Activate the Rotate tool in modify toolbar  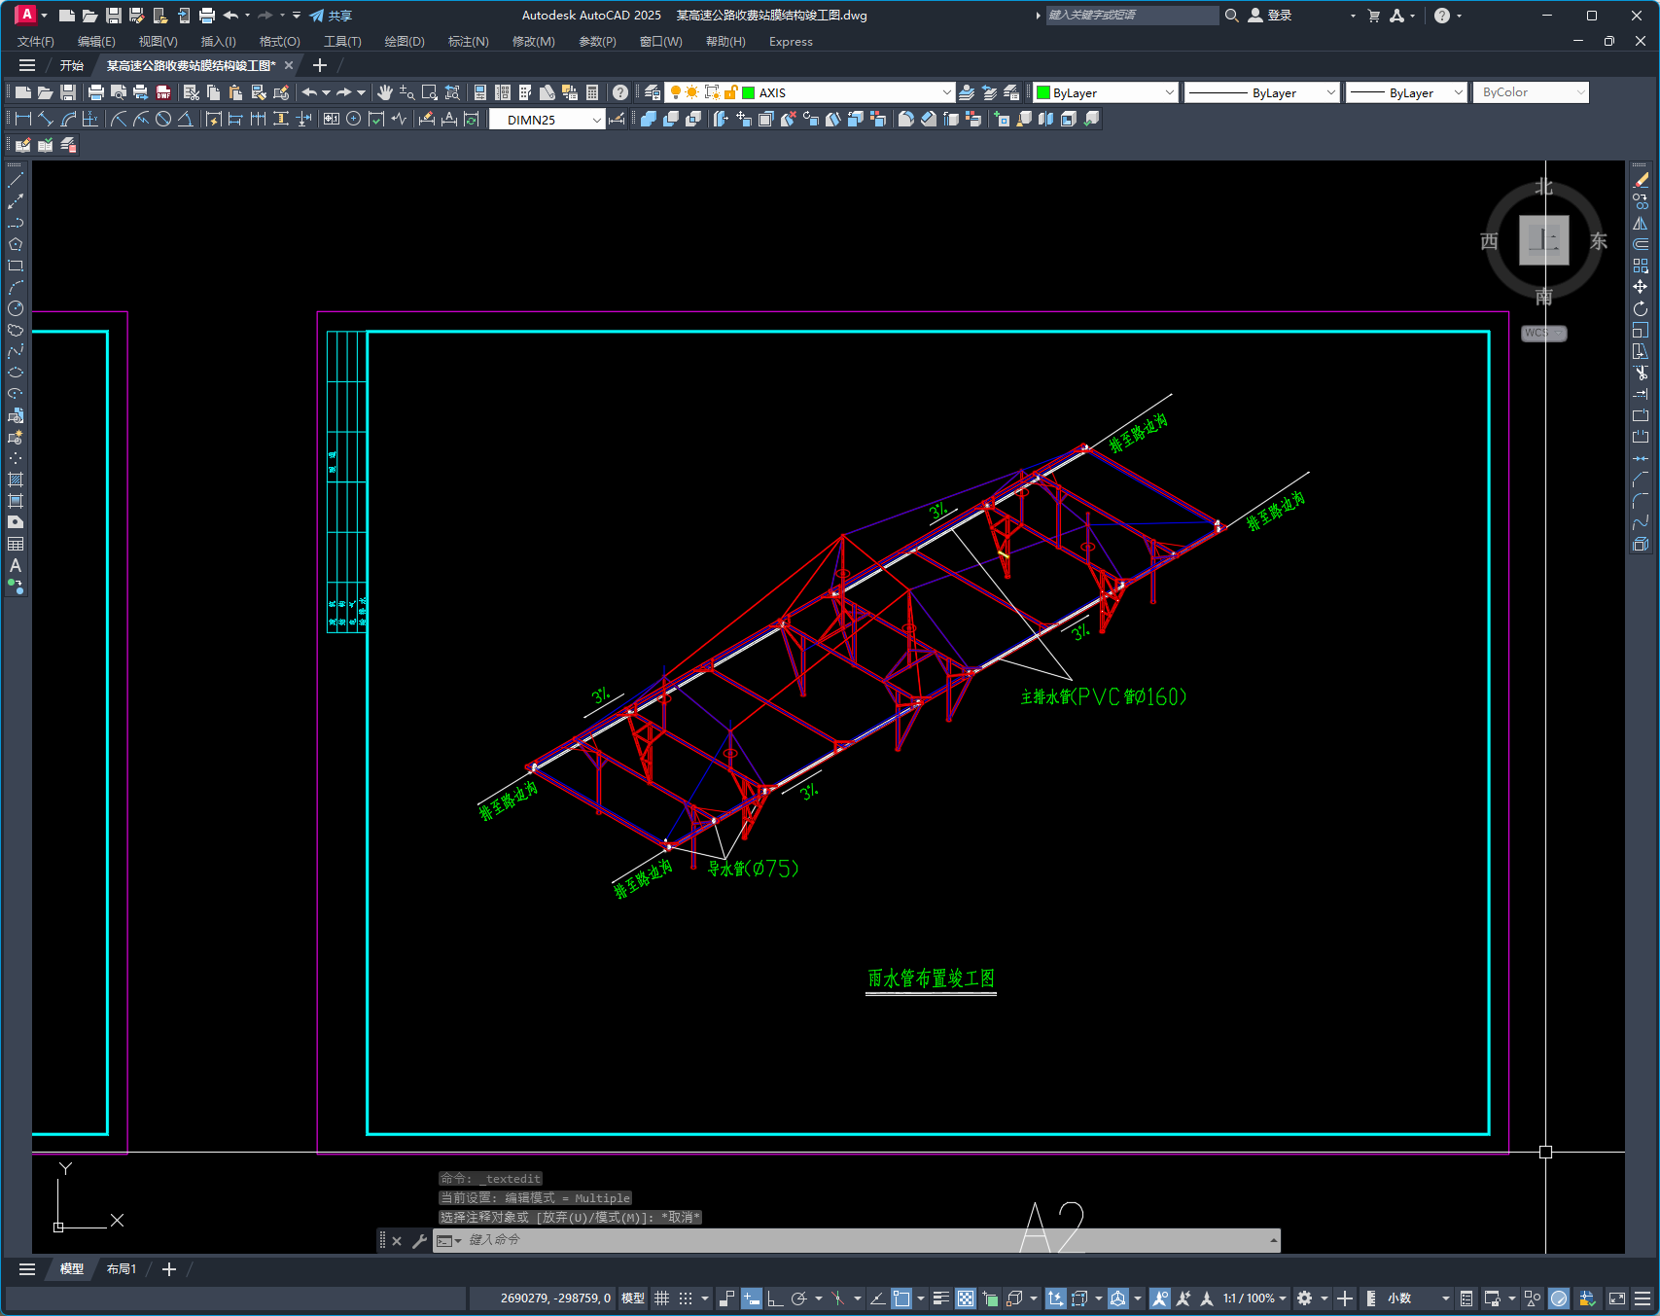(1641, 308)
